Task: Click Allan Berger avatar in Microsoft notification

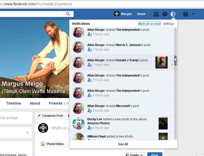Action: (78, 108)
